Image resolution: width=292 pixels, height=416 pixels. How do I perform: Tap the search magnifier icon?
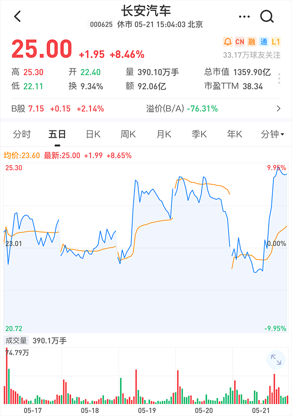pyautogui.click(x=266, y=17)
